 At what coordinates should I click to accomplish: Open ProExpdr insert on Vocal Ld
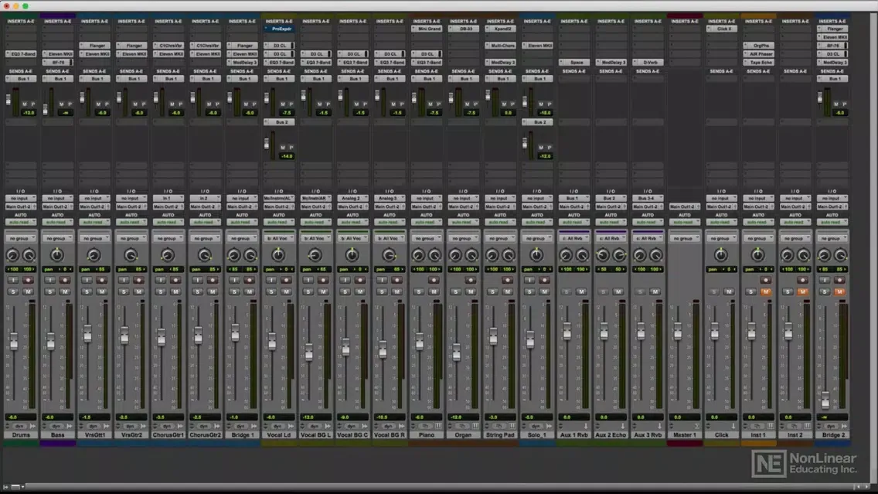278,29
